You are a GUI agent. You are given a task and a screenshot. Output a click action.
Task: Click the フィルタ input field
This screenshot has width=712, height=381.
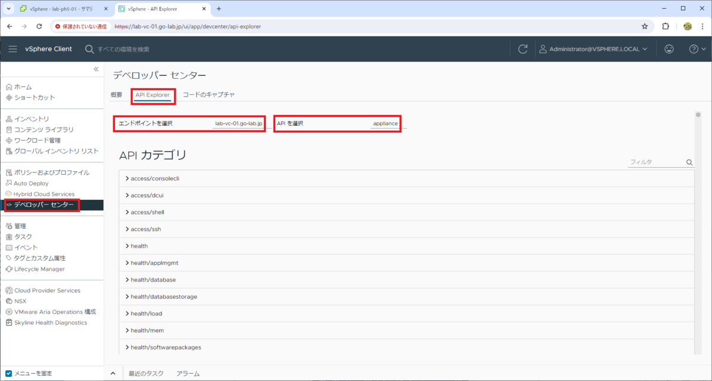[657, 162]
